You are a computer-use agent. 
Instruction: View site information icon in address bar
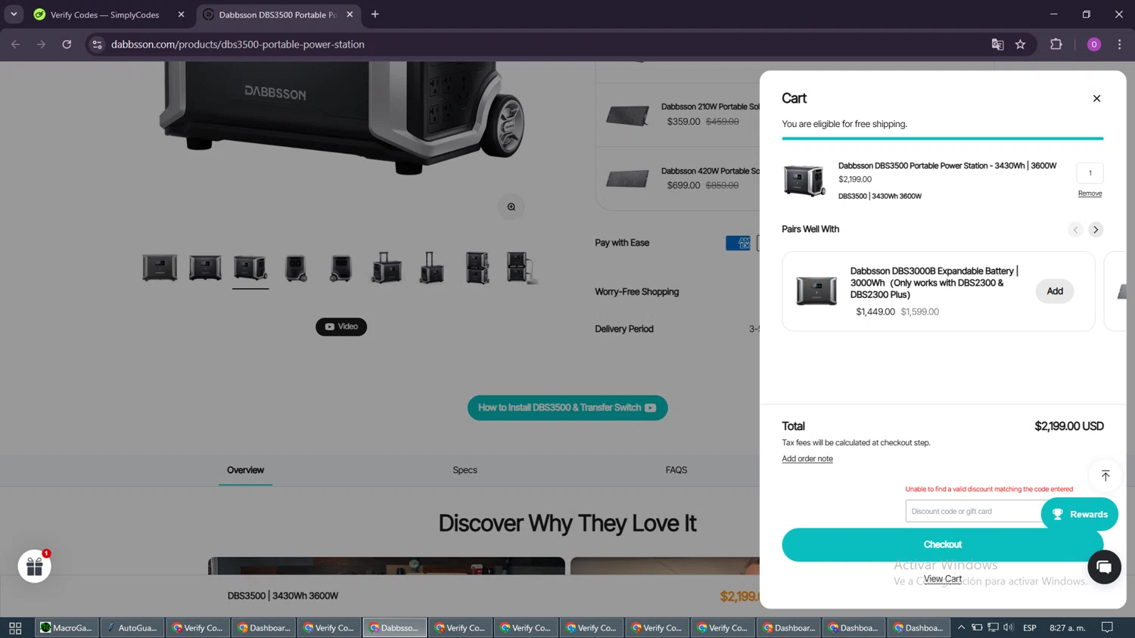[97, 45]
